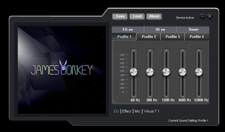Screen dimensions: 225x132
Task: Click the 60 Hz slider knob
Action: 134,72
